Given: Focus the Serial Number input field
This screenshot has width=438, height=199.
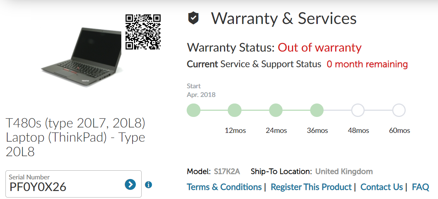Looking at the screenshot, I should click(73, 184).
